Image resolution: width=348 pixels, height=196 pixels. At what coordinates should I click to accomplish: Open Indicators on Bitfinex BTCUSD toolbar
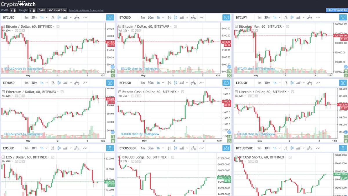[x=85, y=18]
